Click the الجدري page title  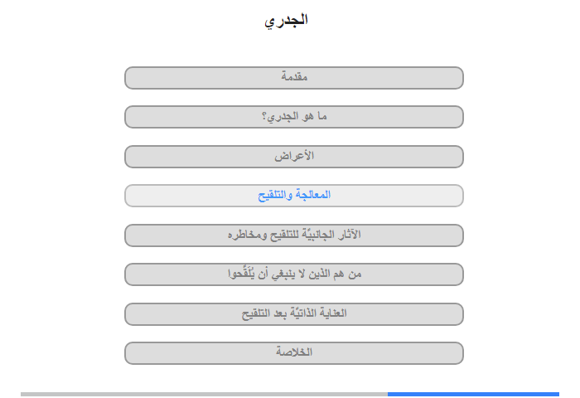(286, 21)
